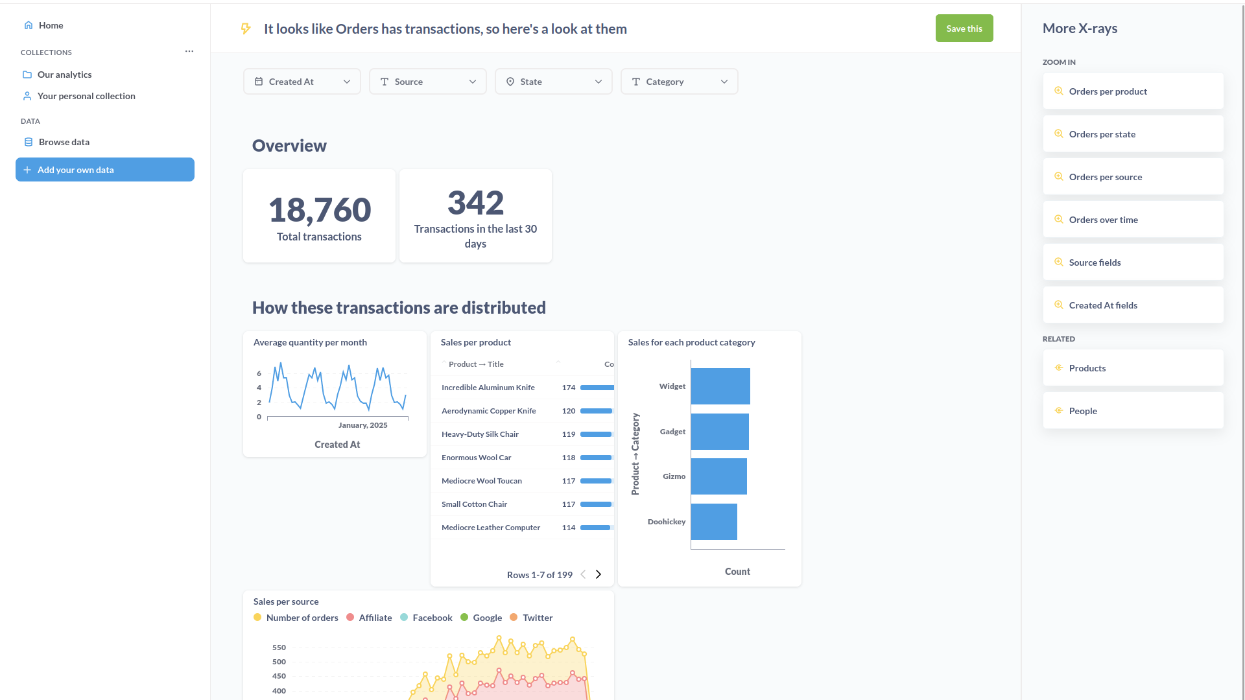
Task: Open the Orders per source X-ray
Action: pyautogui.click(x=1133, y=177)
